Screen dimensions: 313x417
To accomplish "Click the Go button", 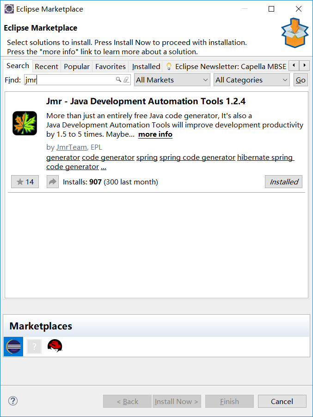I will click(301, 80).
